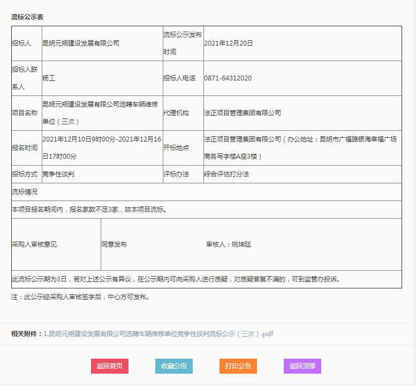Select the bid opening address in 开标地点 row
Screen dimensions: 416x386
point(300,147)
